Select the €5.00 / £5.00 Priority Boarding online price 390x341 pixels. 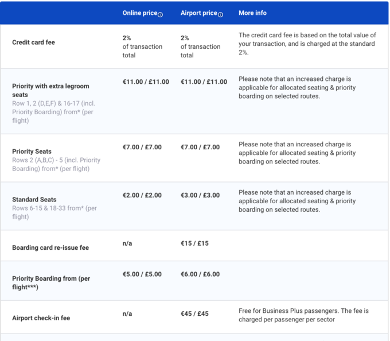click(142, 274)
